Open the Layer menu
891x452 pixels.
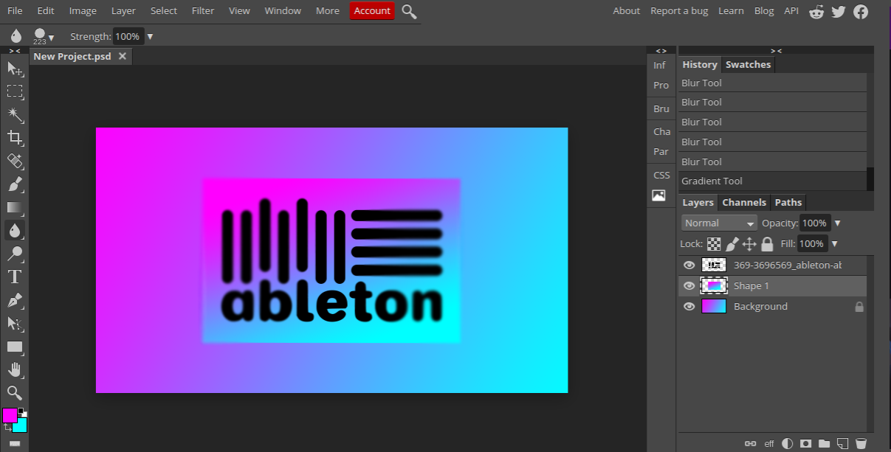click(123, 10)
